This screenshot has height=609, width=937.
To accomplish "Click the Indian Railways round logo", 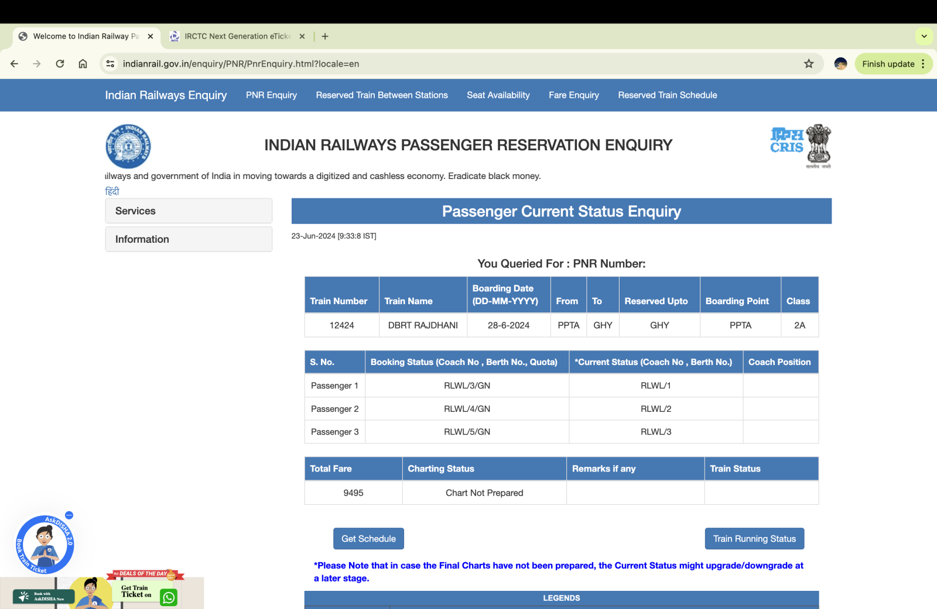I will (x=128, y=146).
